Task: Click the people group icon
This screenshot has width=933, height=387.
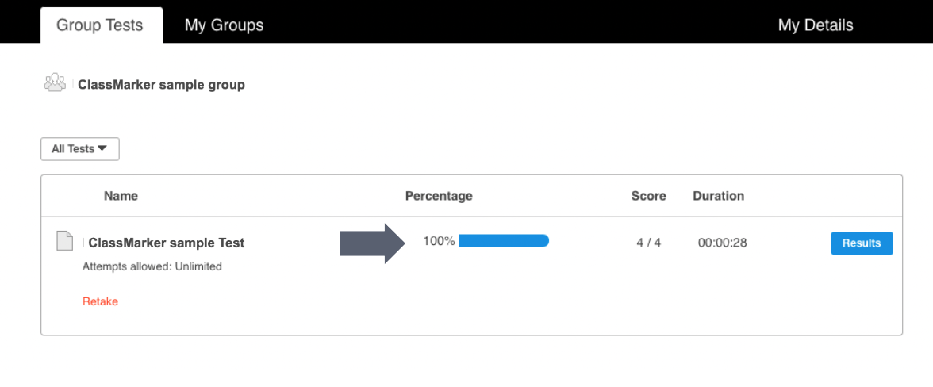Action: 55,82
